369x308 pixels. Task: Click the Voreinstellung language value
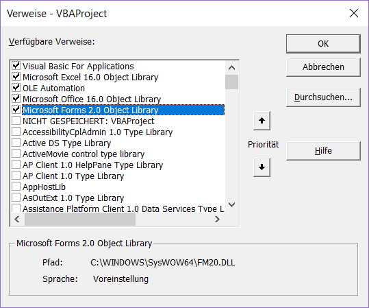120,279
